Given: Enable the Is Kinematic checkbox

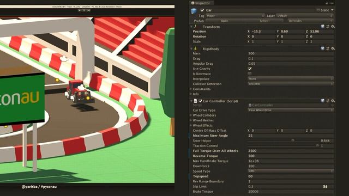Looking at the screenshot, I should coord(250,74).
